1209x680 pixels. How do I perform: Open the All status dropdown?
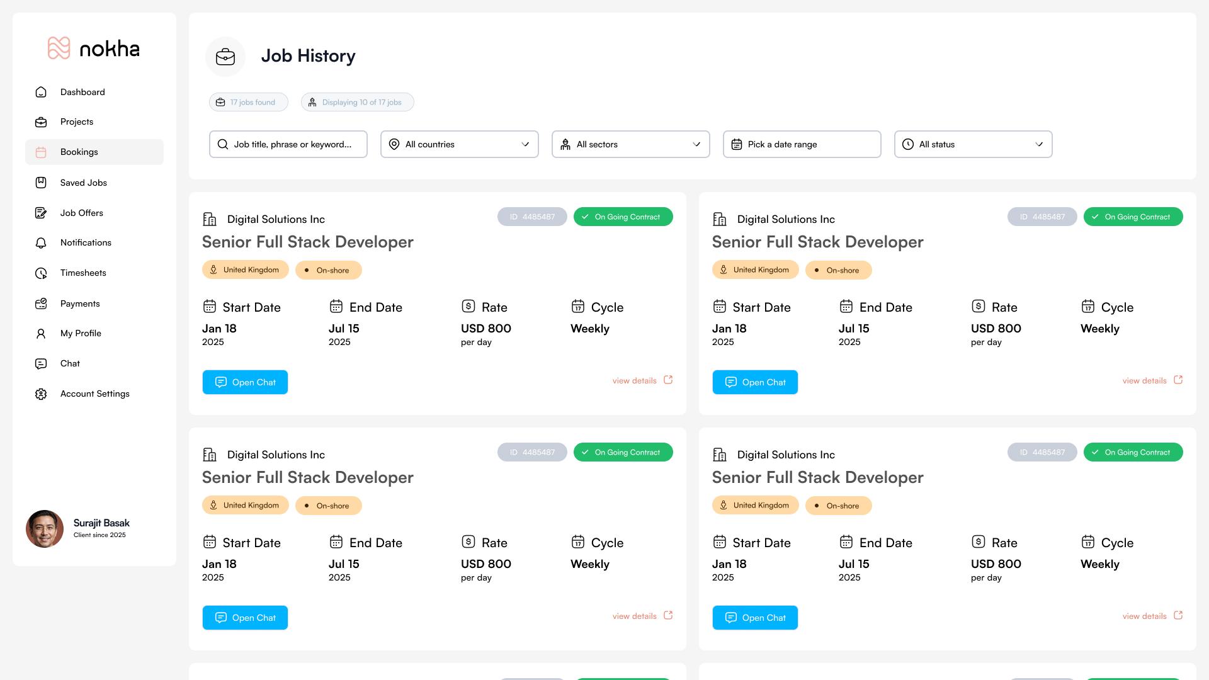[x=973, y=144]
